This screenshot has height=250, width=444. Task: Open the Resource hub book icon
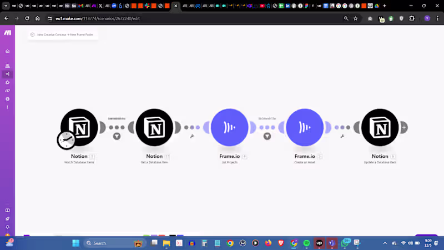(8, 211)
